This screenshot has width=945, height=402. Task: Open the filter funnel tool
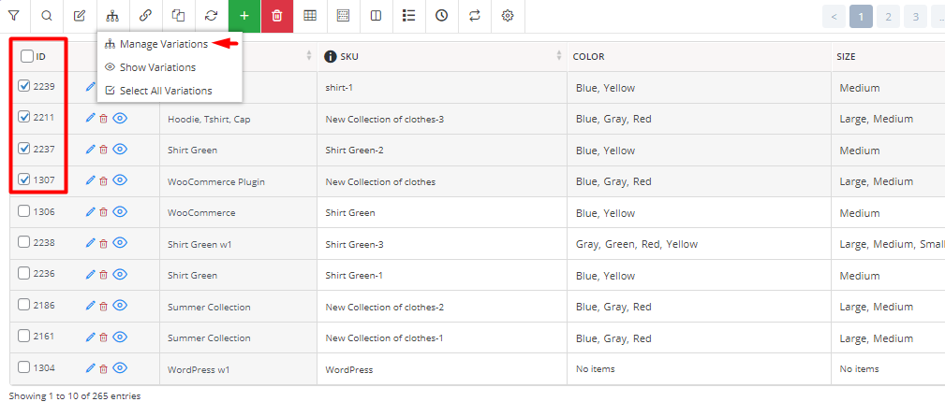click(14, 16)
